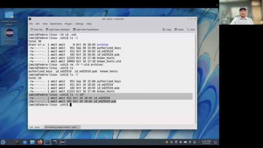
Task: Click 'known_hosts.old' in the first listing
Action: point(109,61)
